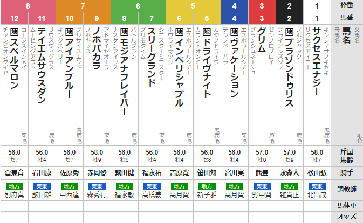Click the 馬体重 row header
Image resolution: width=363 pixels, height=223 pixels.
[347, 206]
